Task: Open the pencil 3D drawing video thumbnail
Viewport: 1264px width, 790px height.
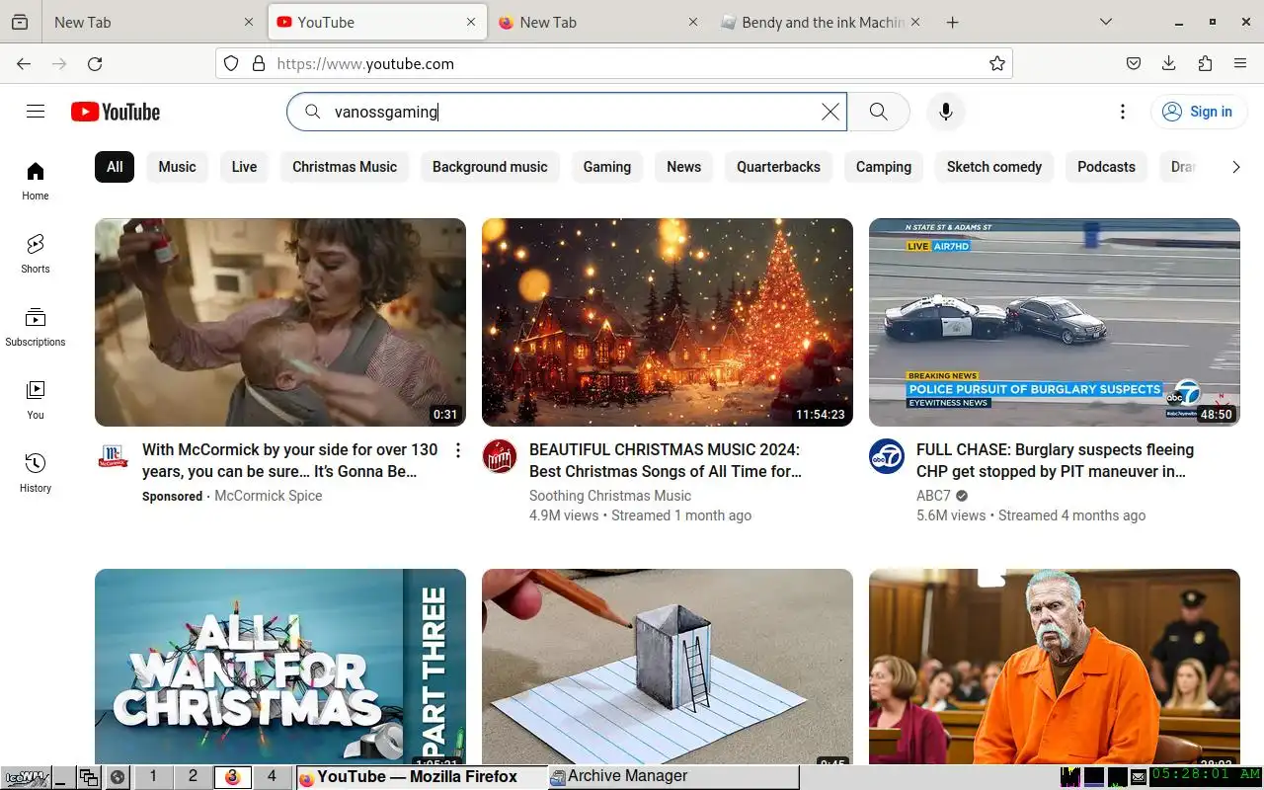Action: pos(668,667)
